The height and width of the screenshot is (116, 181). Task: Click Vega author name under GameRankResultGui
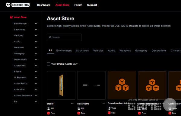point(114,108)
